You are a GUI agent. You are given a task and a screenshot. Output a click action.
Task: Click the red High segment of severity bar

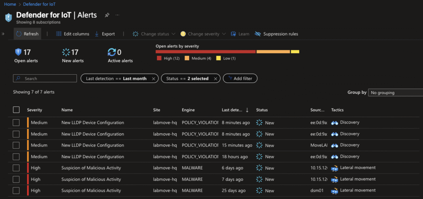206,52
